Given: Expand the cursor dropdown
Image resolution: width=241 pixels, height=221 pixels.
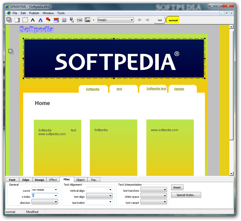Looking at the screenshot, I should (56, 190).
